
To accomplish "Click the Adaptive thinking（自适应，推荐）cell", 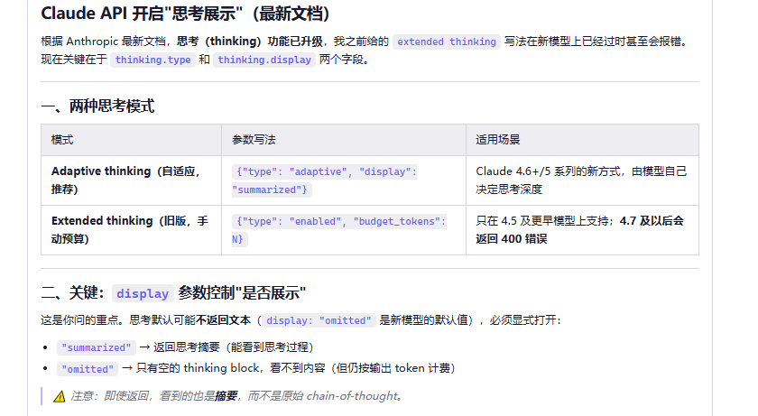I will tap(131, 180).
